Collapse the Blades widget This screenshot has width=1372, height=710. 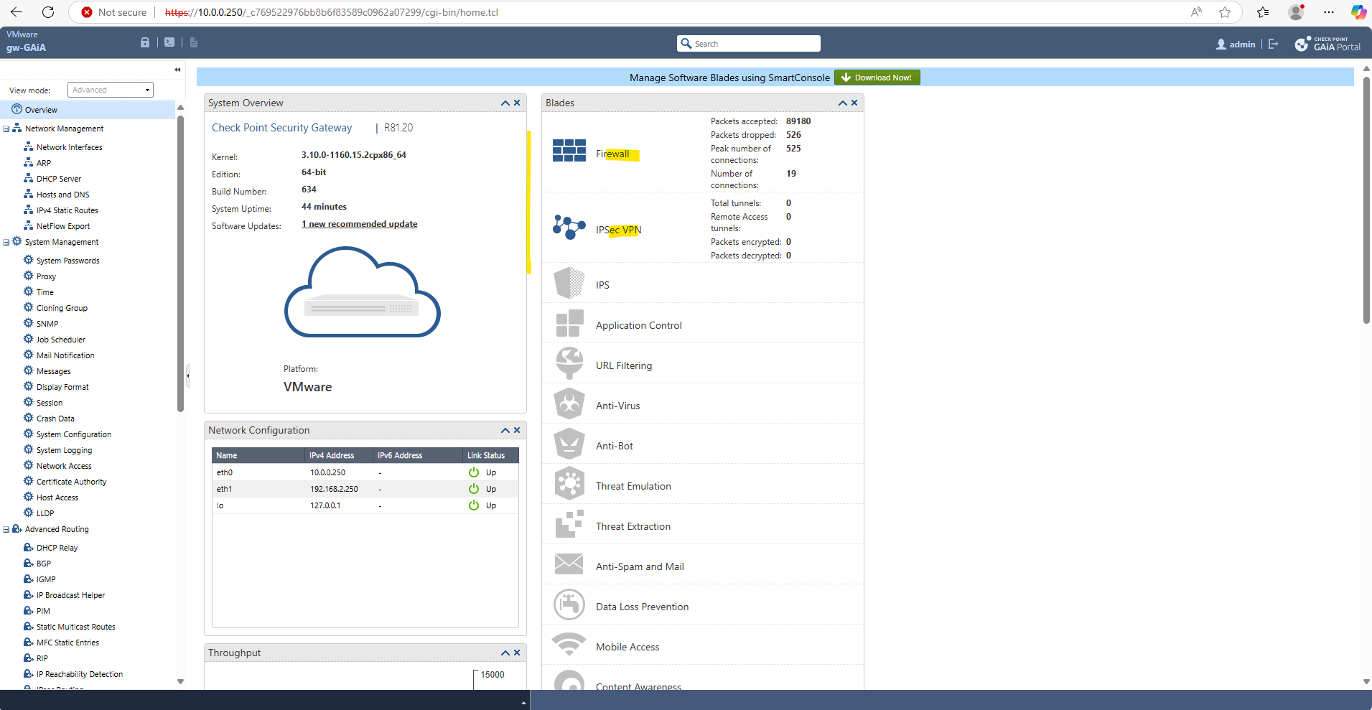tap(843, 103)
